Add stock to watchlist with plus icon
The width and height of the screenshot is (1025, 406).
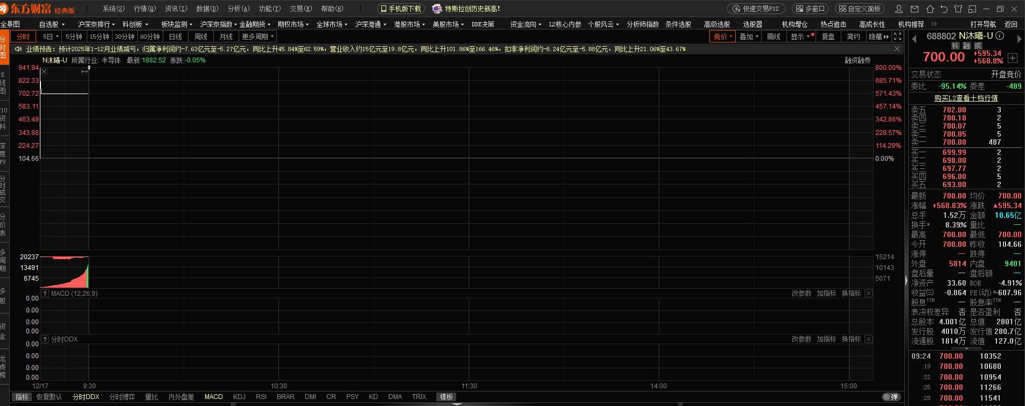point(1013,58)
